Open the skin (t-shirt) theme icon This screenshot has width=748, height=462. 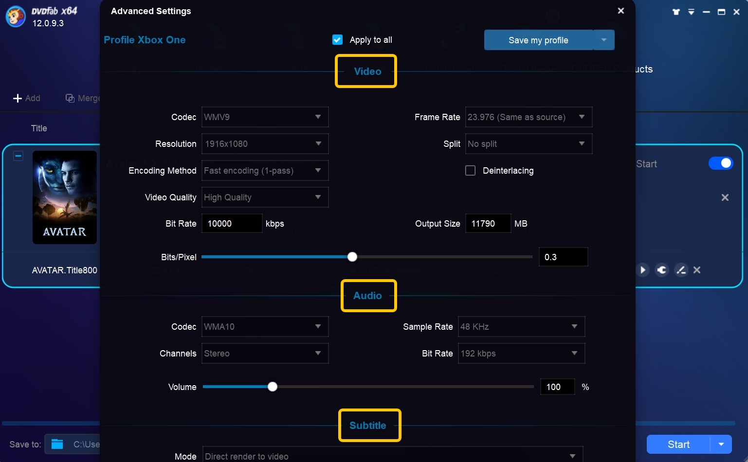click(x=676, y=12)
